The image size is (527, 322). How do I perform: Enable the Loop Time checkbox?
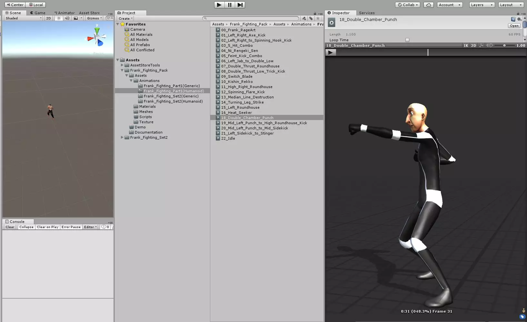point(407,40)
